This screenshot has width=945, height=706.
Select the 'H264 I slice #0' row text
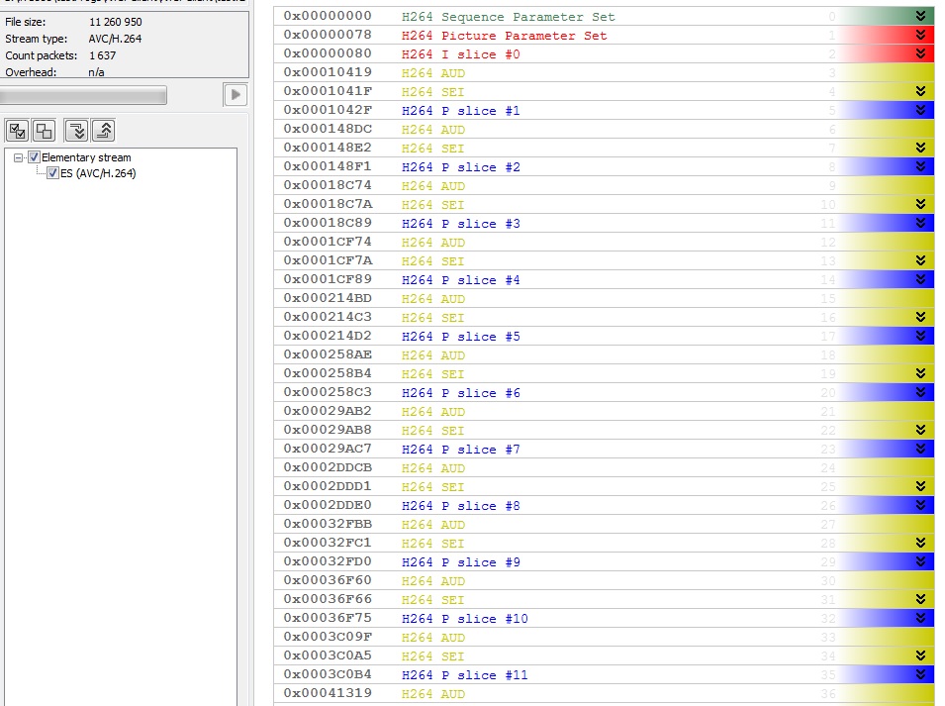tap(460, 54)
